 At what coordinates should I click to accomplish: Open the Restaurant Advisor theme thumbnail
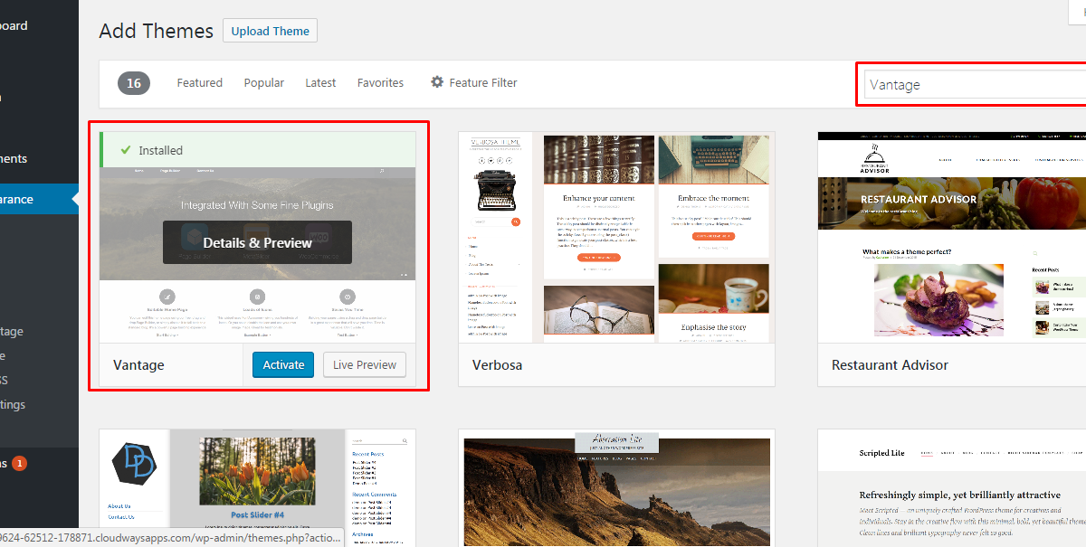pos(951,238)
